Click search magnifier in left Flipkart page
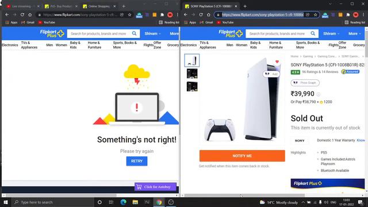This screenshot has width=368, height=207. pyautogui.click(x=134, y=33)
